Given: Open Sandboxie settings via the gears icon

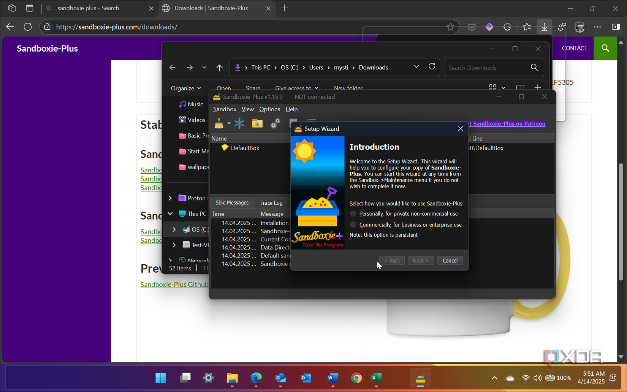Looking at the screenshot, I should tap(275, 123).
